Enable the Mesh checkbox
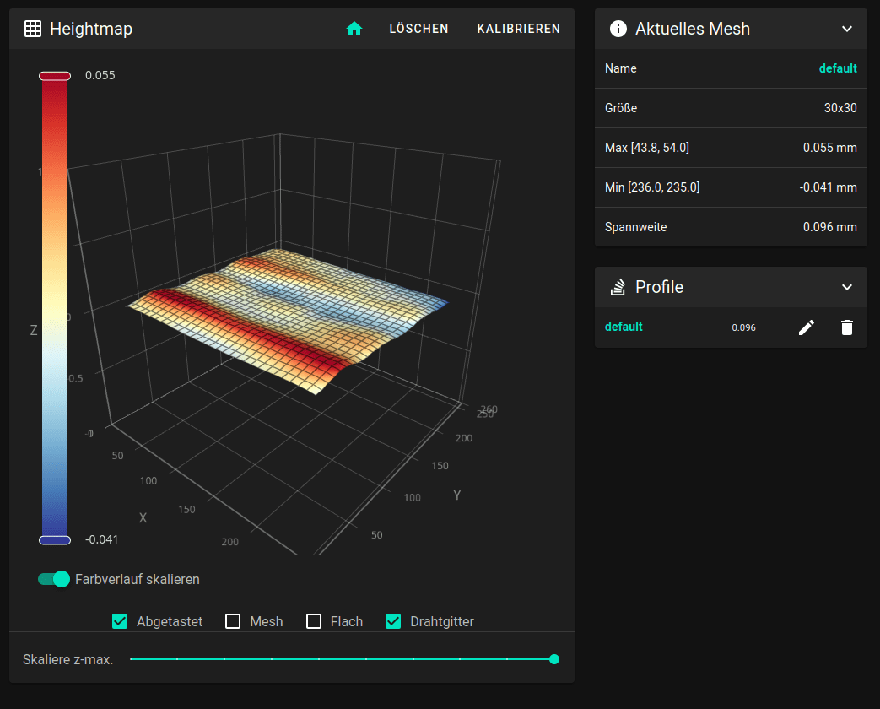This screenshot has height=709, width=880. 233,621
